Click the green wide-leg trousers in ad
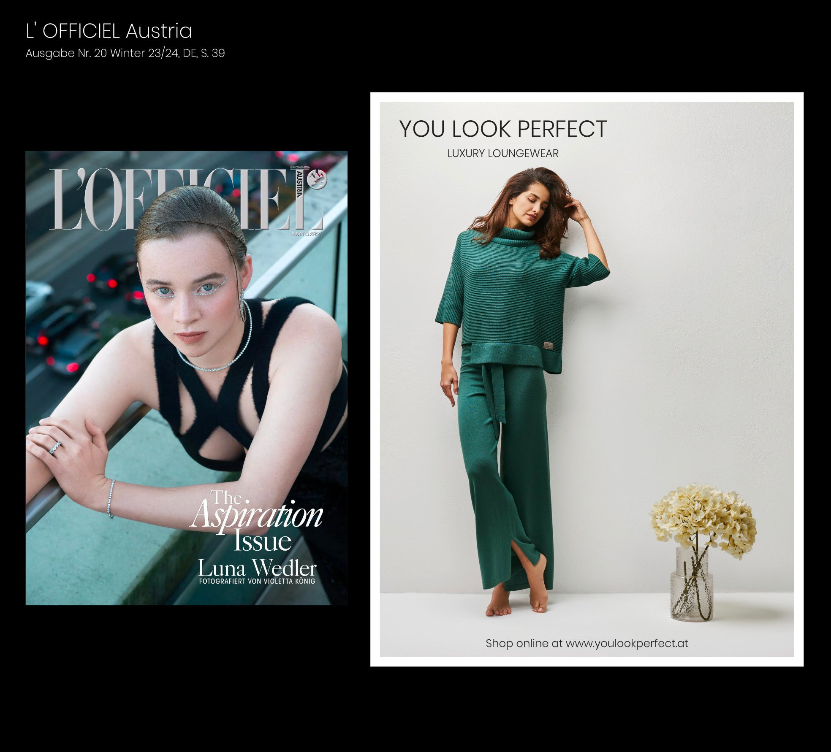Viewport: 831px width, 752px height. [505, 469]
